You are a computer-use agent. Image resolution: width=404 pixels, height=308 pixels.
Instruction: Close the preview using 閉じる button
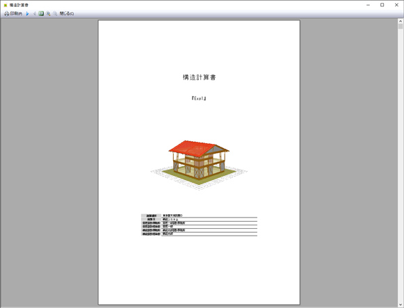point(67,14)
